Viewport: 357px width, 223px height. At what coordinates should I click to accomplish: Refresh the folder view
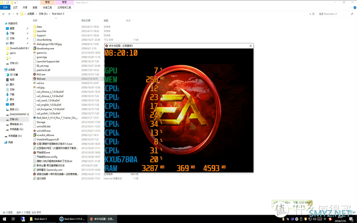(313, 14)
